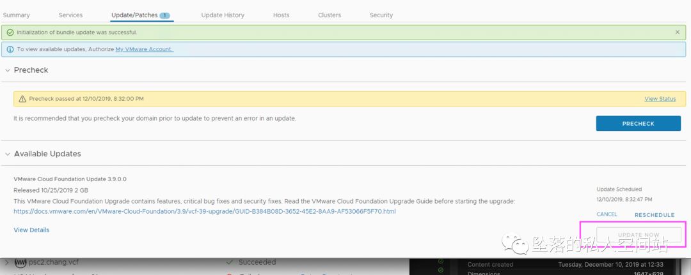Click 'Released 10/25/2019 2 GB' text
This screenshot has height=275, width=691.
[51, 190]
